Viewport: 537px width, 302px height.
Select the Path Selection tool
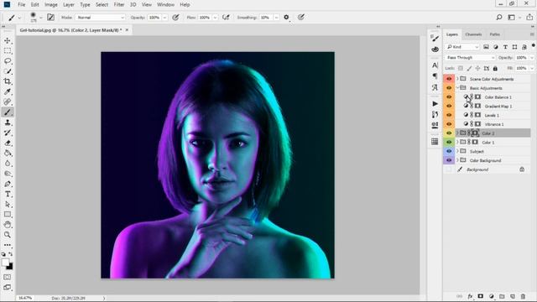8,205
